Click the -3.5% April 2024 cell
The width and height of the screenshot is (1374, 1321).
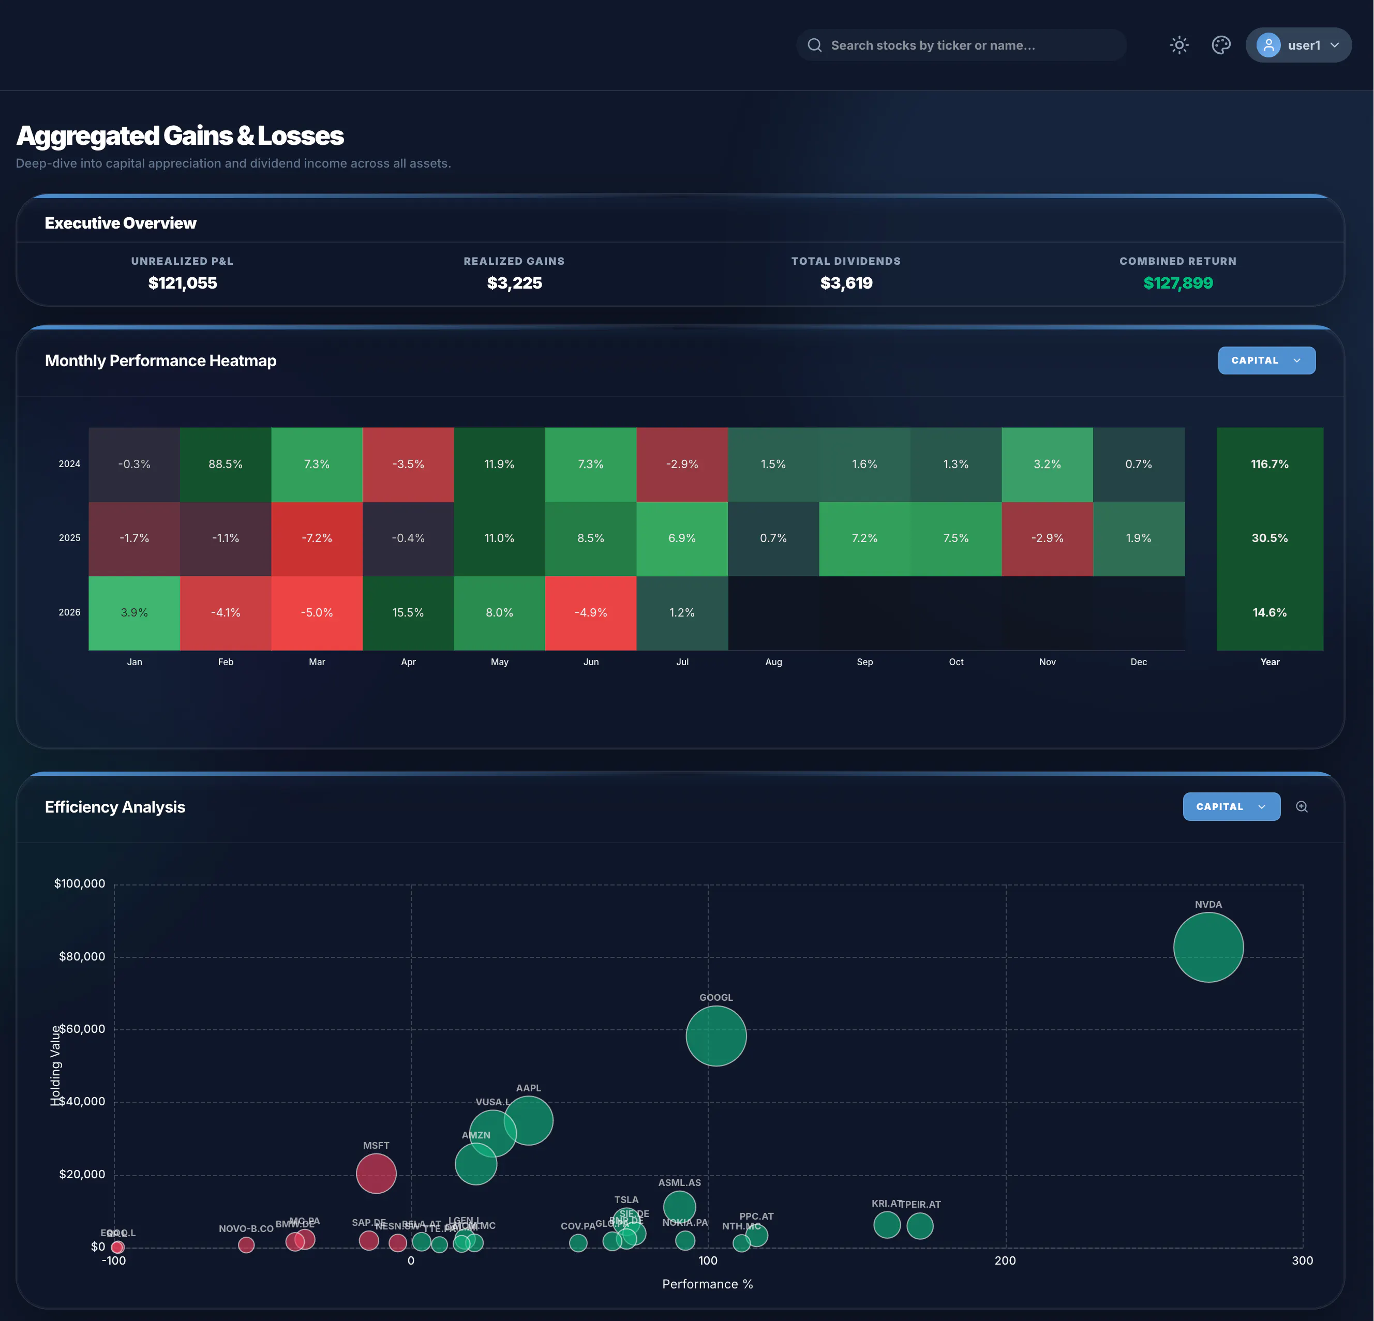coord(408,464)
